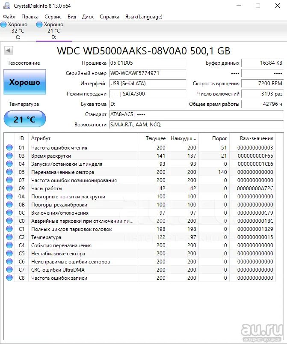
Task: Click status dot for 07 Частота ошибок позиционирования
Action: [x=9, y=180]
